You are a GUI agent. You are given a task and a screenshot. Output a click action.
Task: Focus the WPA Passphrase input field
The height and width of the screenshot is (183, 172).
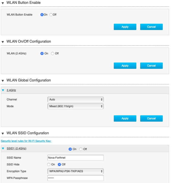pos(76,178)
